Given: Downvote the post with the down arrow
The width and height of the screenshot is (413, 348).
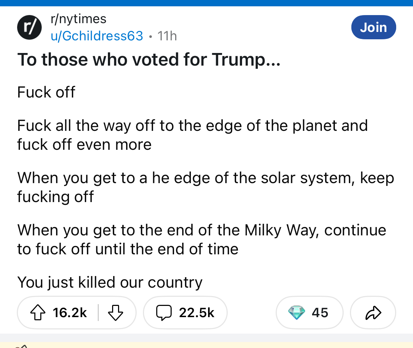Looking at the screenshot, I should (x=115, y=313).
